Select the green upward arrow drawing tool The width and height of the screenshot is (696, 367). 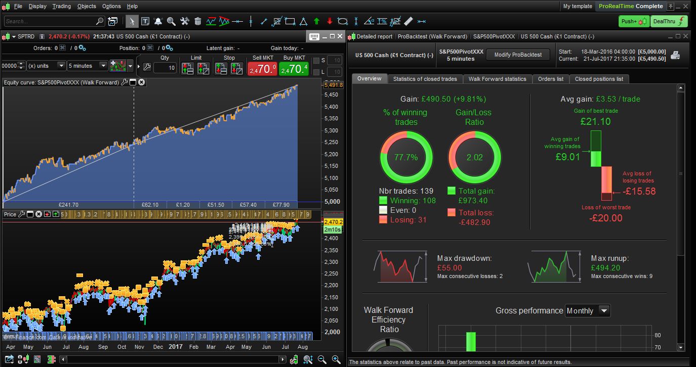click(317, 21)
